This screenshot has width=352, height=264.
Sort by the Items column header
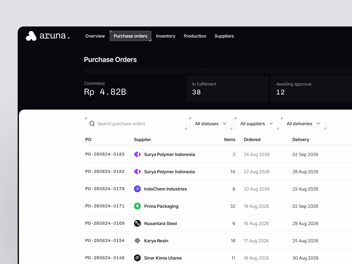(x=230, y=140)
